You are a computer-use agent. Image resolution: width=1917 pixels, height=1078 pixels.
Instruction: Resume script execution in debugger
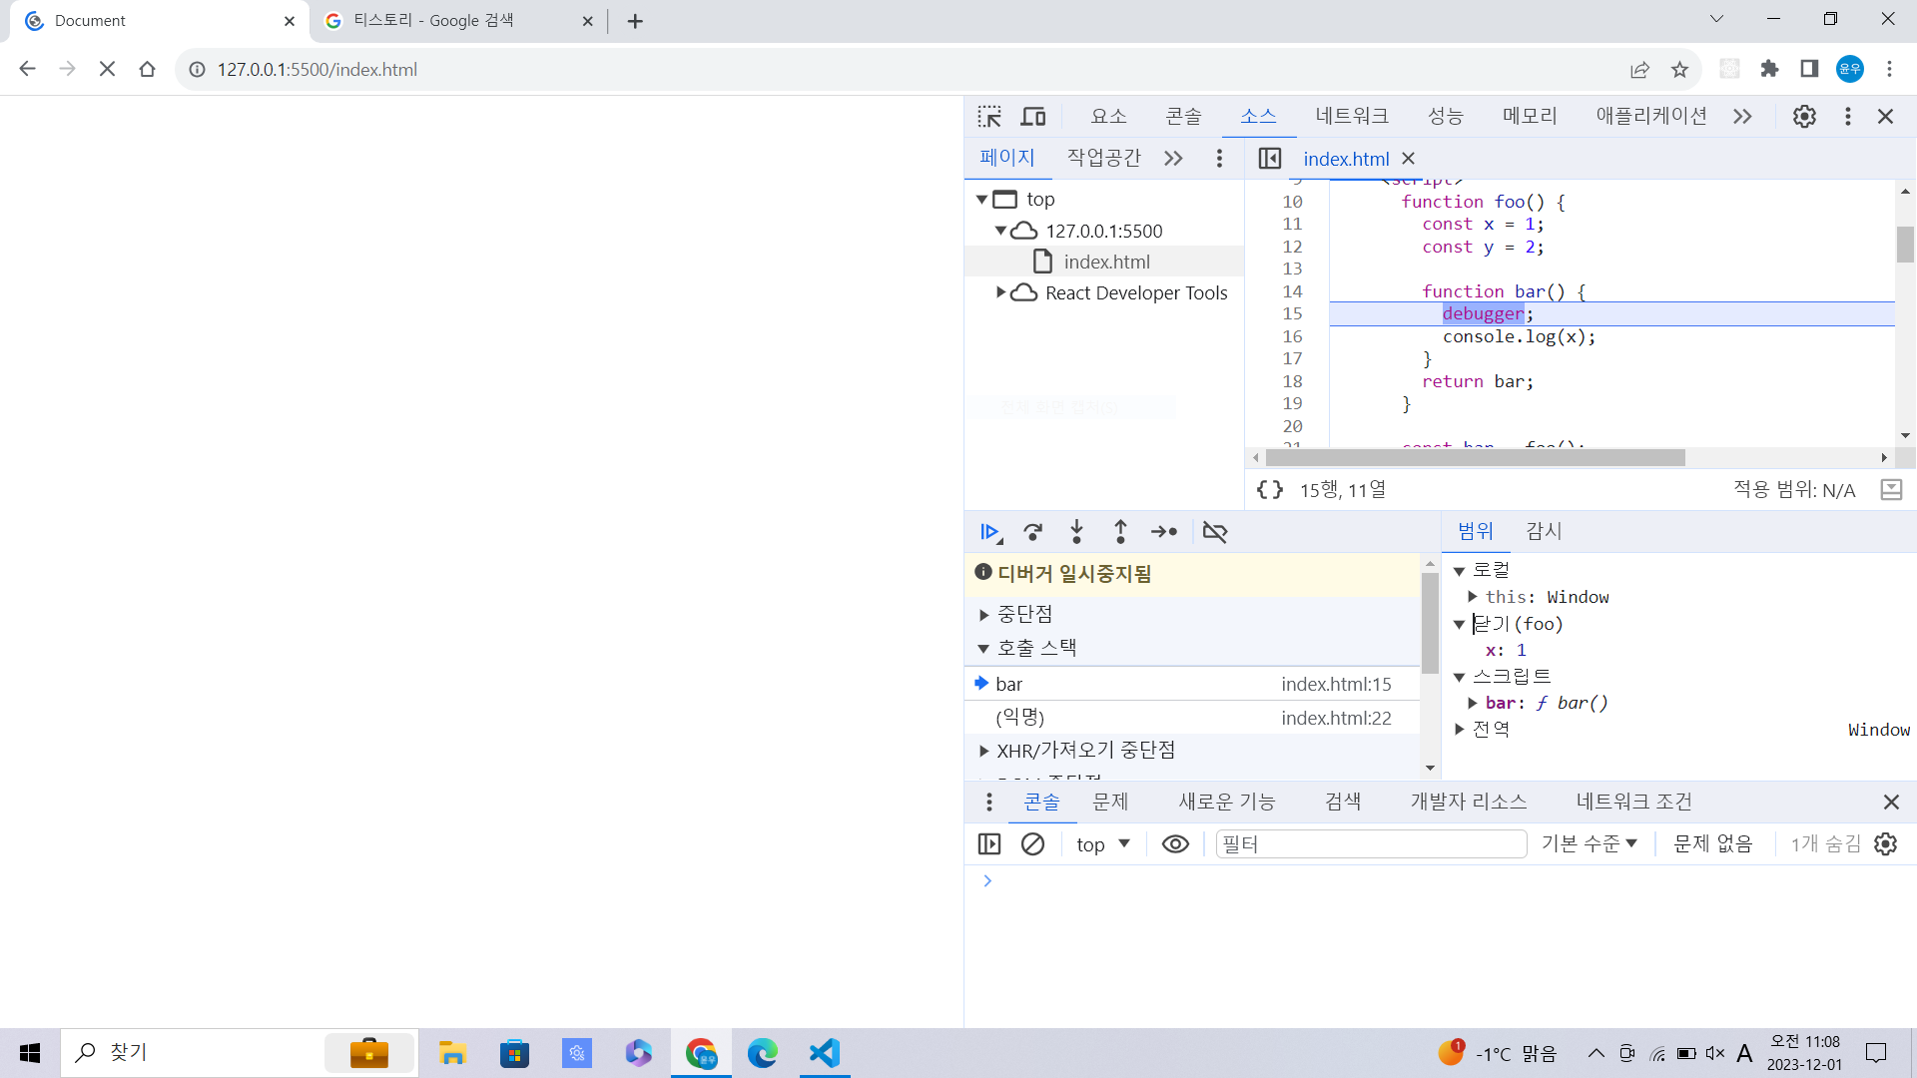[x=989, y=532]
